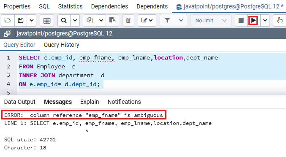The height and width of the screenshot is (157, 286).
Task: Expand the filter options dropdown arrow
Action: (181, 21)
